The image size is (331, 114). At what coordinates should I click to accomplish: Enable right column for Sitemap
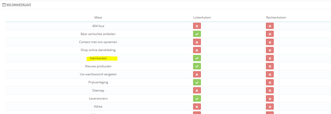pos(270,90)
